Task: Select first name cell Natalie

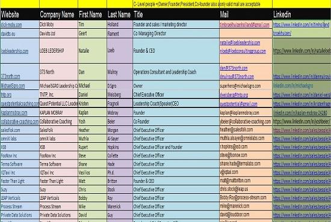Action: tap(92, 51)
